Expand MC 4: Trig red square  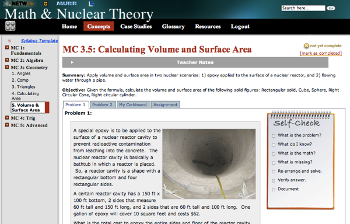(7, 118)
